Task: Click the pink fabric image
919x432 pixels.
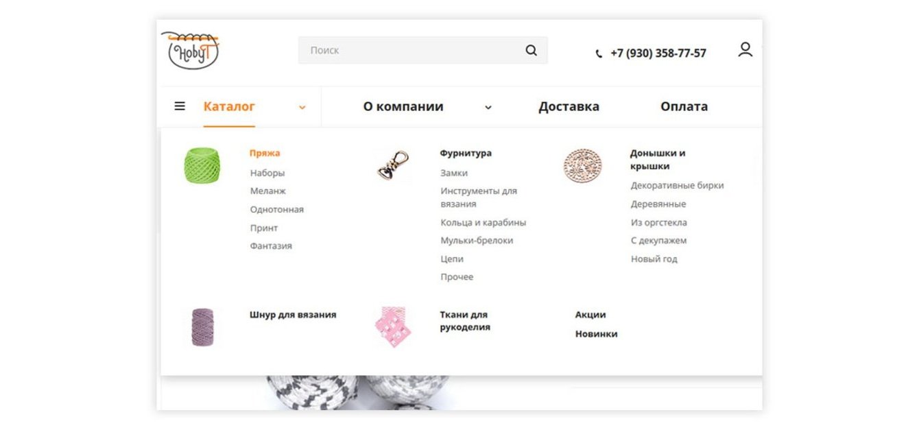Action: [393, 326]
